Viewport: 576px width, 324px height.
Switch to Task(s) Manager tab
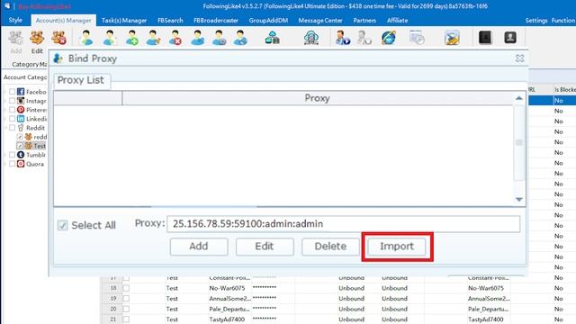[x=124, y=21]
